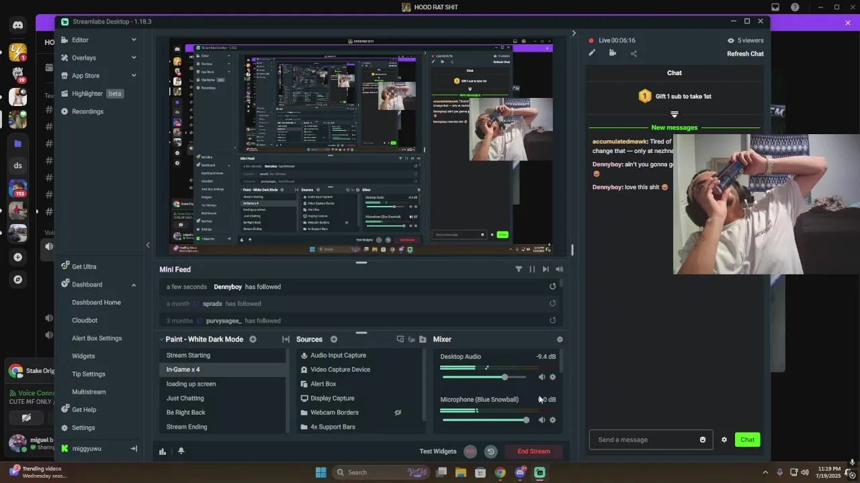Open the Mini Feed filter icon

[519, 269]
